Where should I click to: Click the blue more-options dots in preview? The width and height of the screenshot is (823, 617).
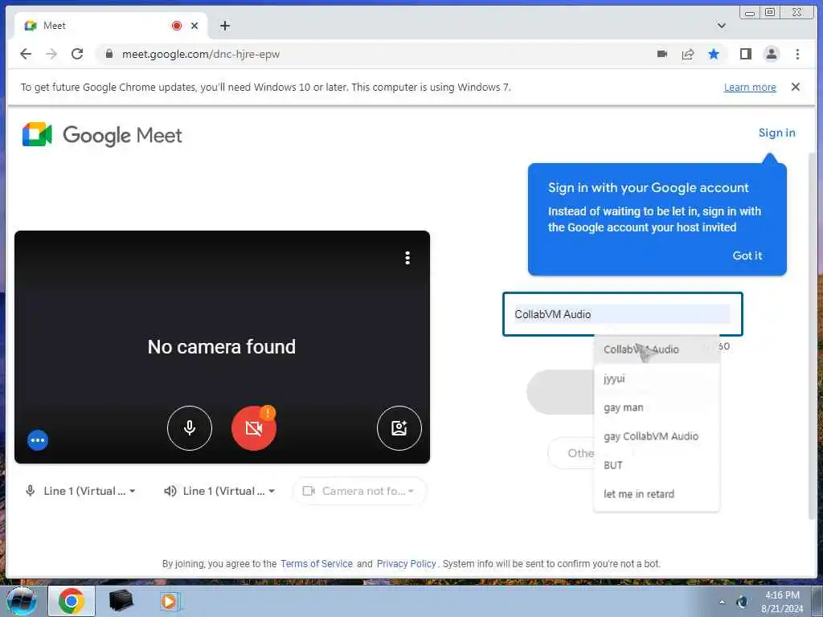pyautogui.click(x=38, y=440)
